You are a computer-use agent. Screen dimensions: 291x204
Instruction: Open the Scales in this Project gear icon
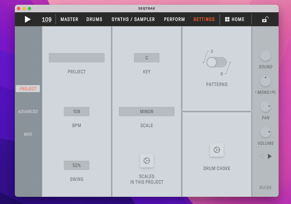click(146, 160)
